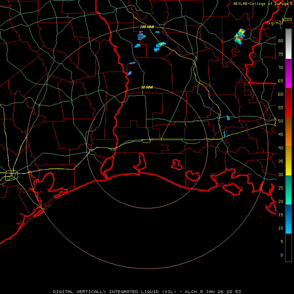Click the 40 value on the color scale
The image size is (294, 294).
tap(281, 148)
